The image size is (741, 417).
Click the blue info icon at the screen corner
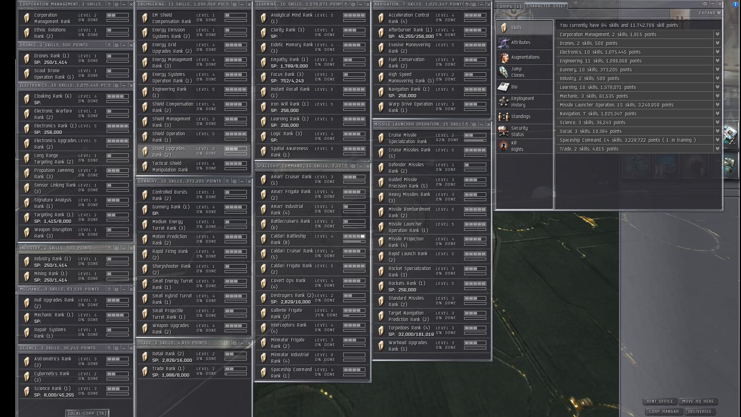[x=735, y=4]
